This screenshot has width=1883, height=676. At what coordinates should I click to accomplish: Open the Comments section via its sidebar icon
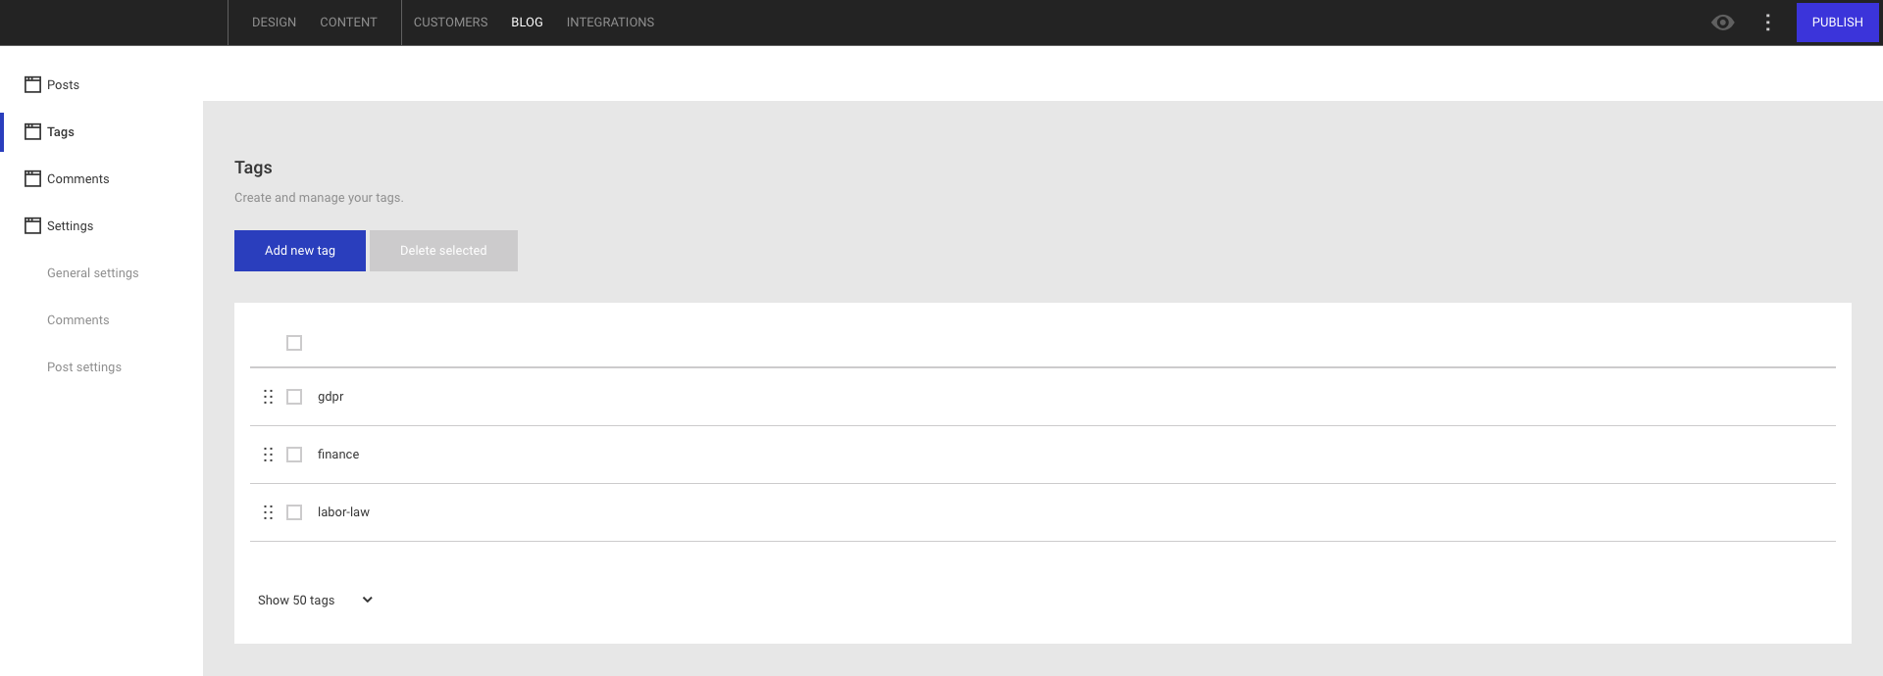(x=31, y=178)
